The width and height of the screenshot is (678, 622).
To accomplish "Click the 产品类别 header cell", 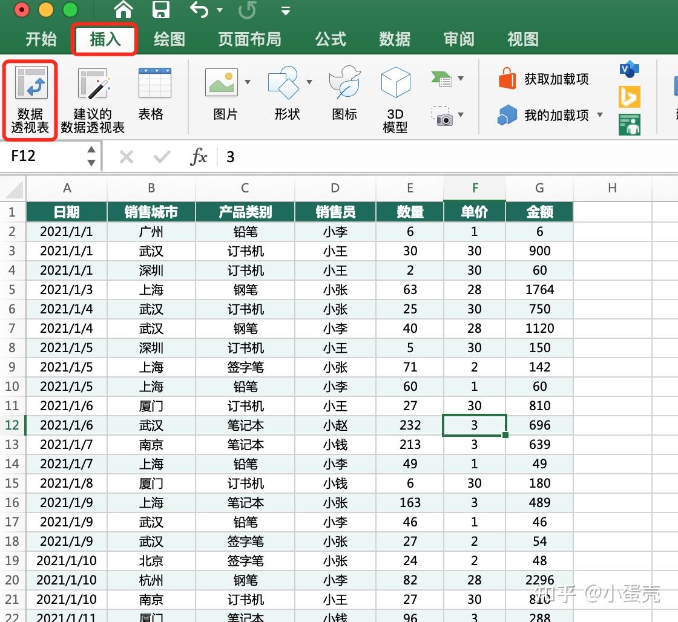I will click(x=245, y=212).
